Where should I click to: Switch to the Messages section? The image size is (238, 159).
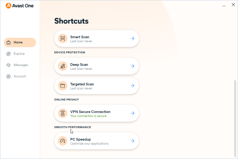click(x=21, y=65)
